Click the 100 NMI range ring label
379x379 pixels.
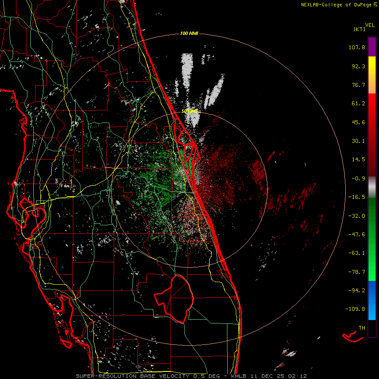click(x=189, y=33)
